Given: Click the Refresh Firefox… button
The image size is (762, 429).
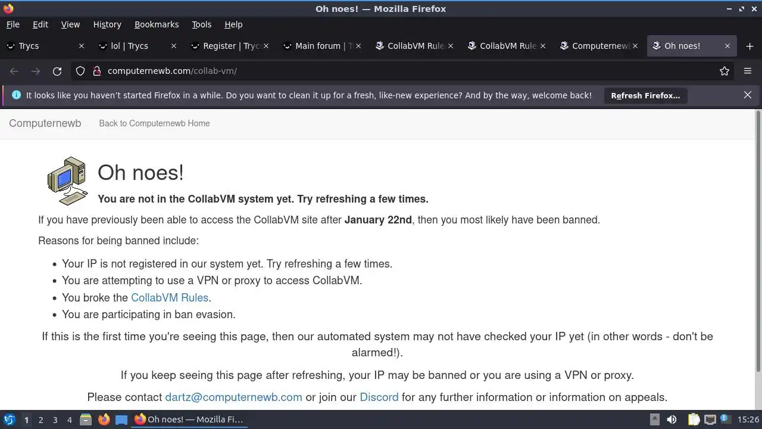Looking at the screenshot, I should (645, 95).
